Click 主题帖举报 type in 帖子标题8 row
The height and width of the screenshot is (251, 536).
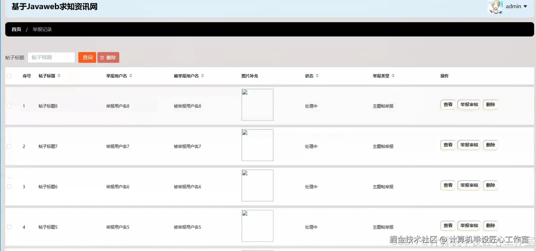(383, 106)
